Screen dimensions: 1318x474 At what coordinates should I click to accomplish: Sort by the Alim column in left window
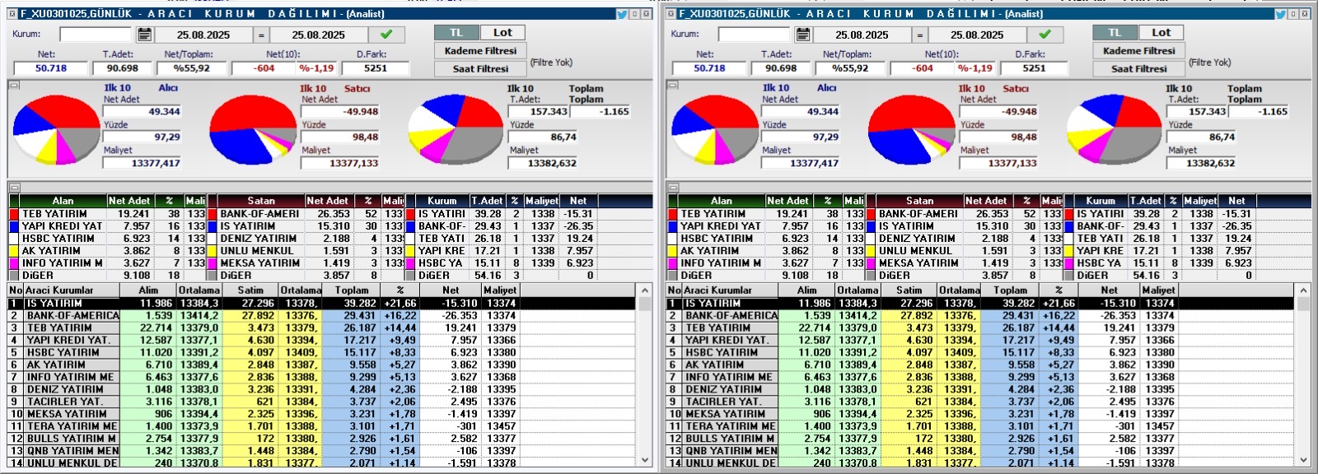[148, 290]
